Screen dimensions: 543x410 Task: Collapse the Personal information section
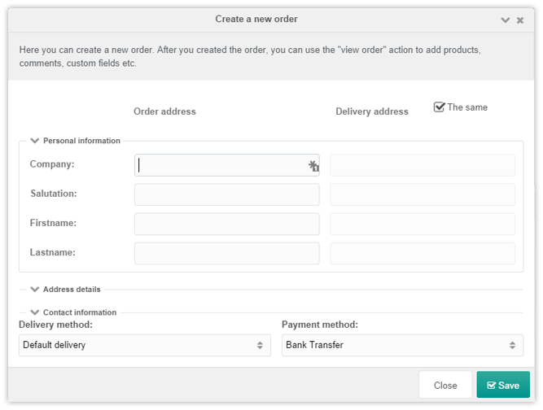(35, 141)
